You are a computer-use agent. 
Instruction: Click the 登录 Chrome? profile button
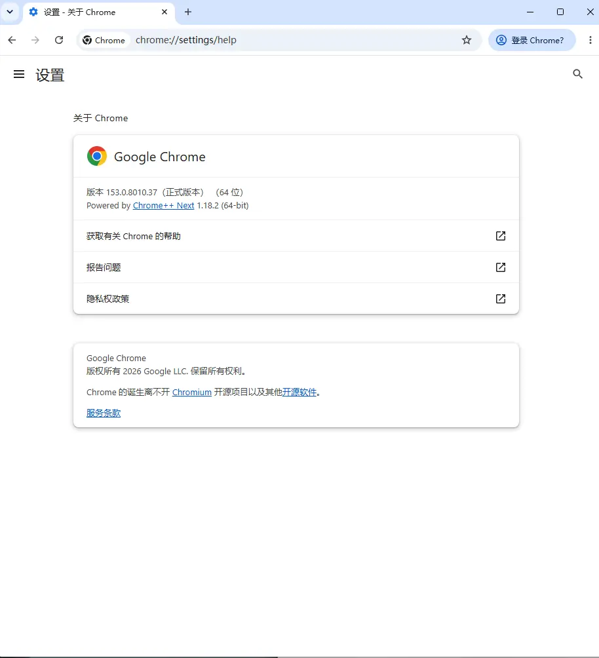(532, 40)
